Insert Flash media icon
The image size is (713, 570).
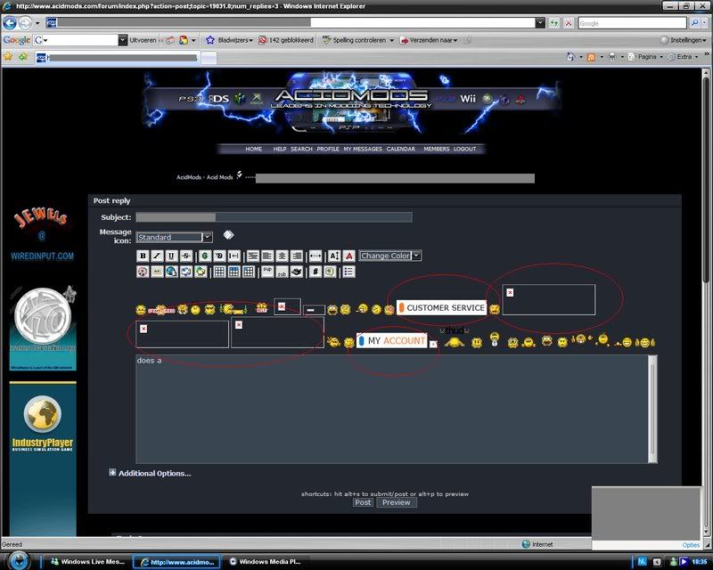(x=143, y=272)
